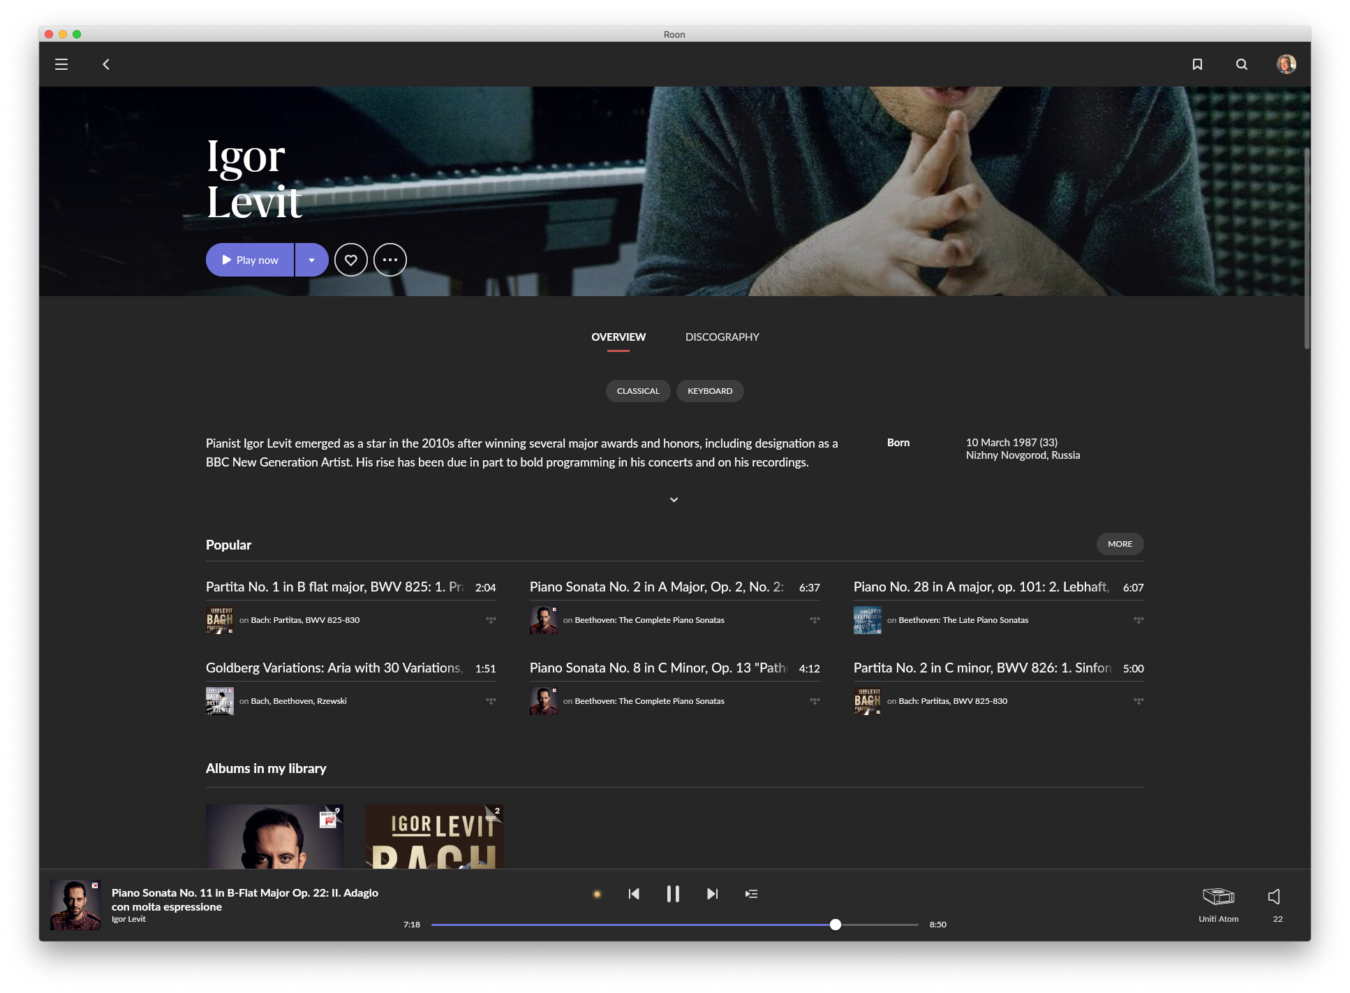Play Partita No. 2 in C minor track
1350x993 pixels.
coord(982,668)
